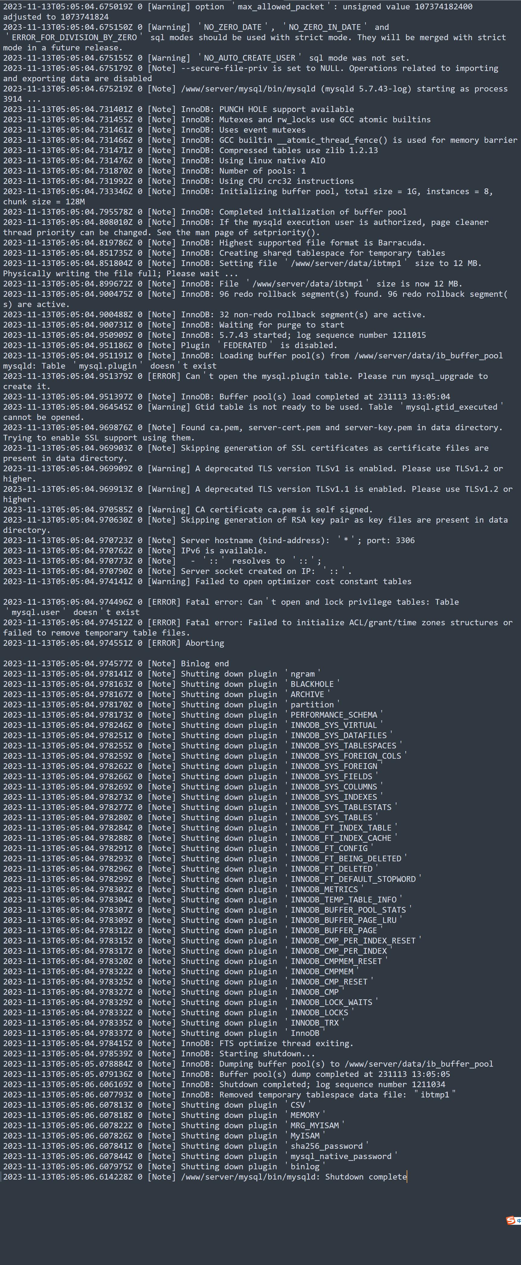Click 'Failed to open optimizer cost constant tables'
521x1265 pixels.
[207, 581]
